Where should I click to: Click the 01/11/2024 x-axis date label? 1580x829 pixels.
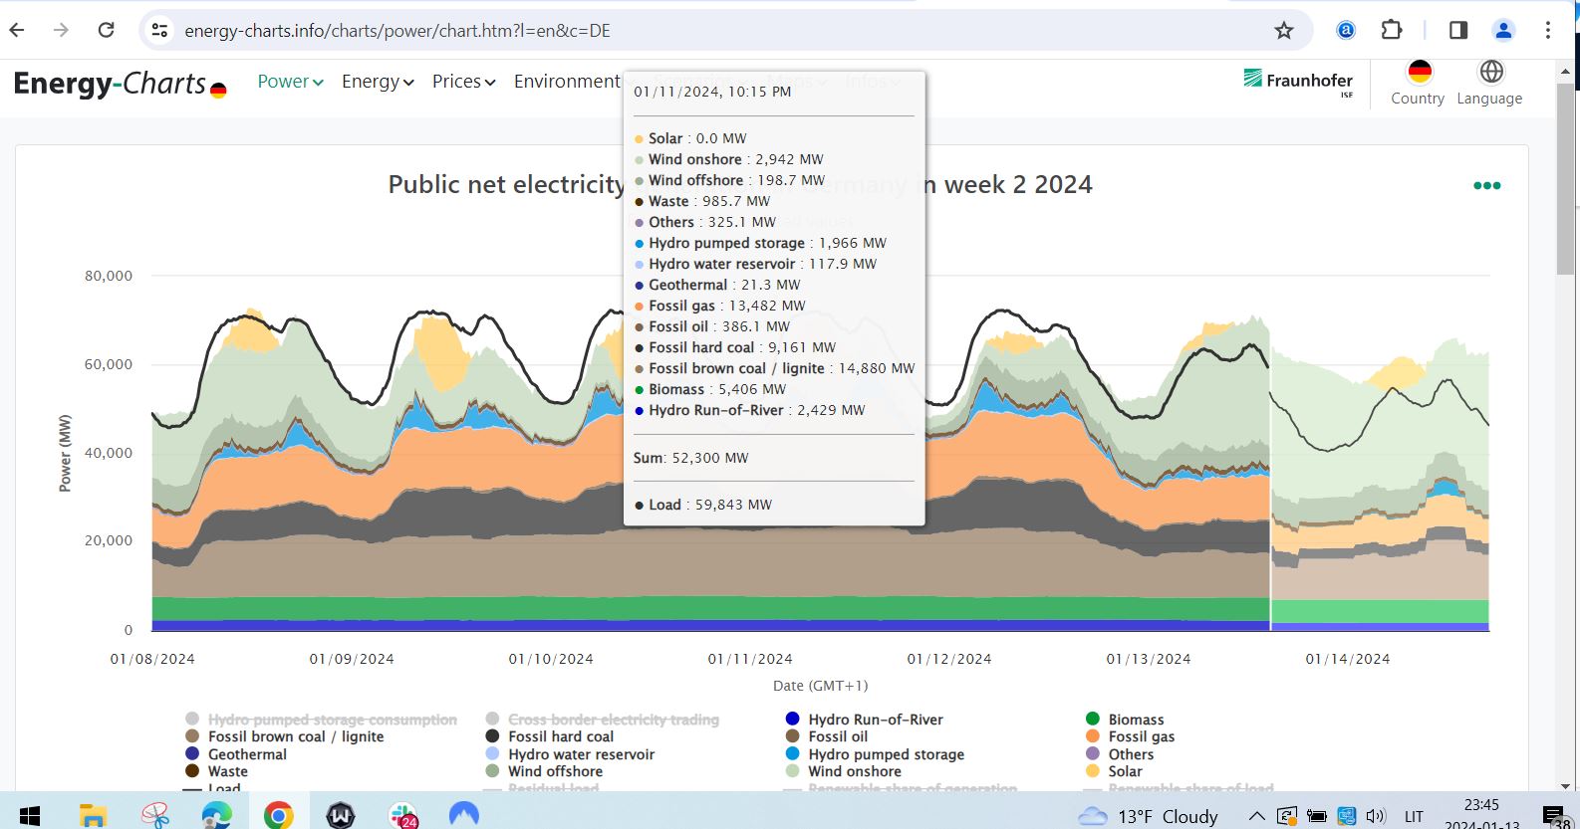coord(750,659)
